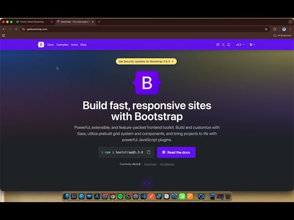Screen dimensions: 294x220
Task: Open Finder from the dock
Action: [66, 197]
